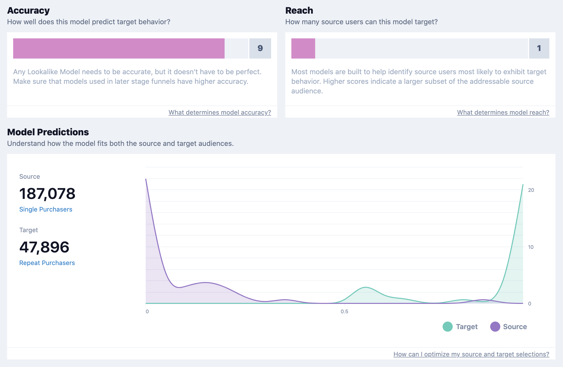Viewport: 563px width, 367px height.
Task: Click the Model Predictions heading
Action: click(48, 132)
